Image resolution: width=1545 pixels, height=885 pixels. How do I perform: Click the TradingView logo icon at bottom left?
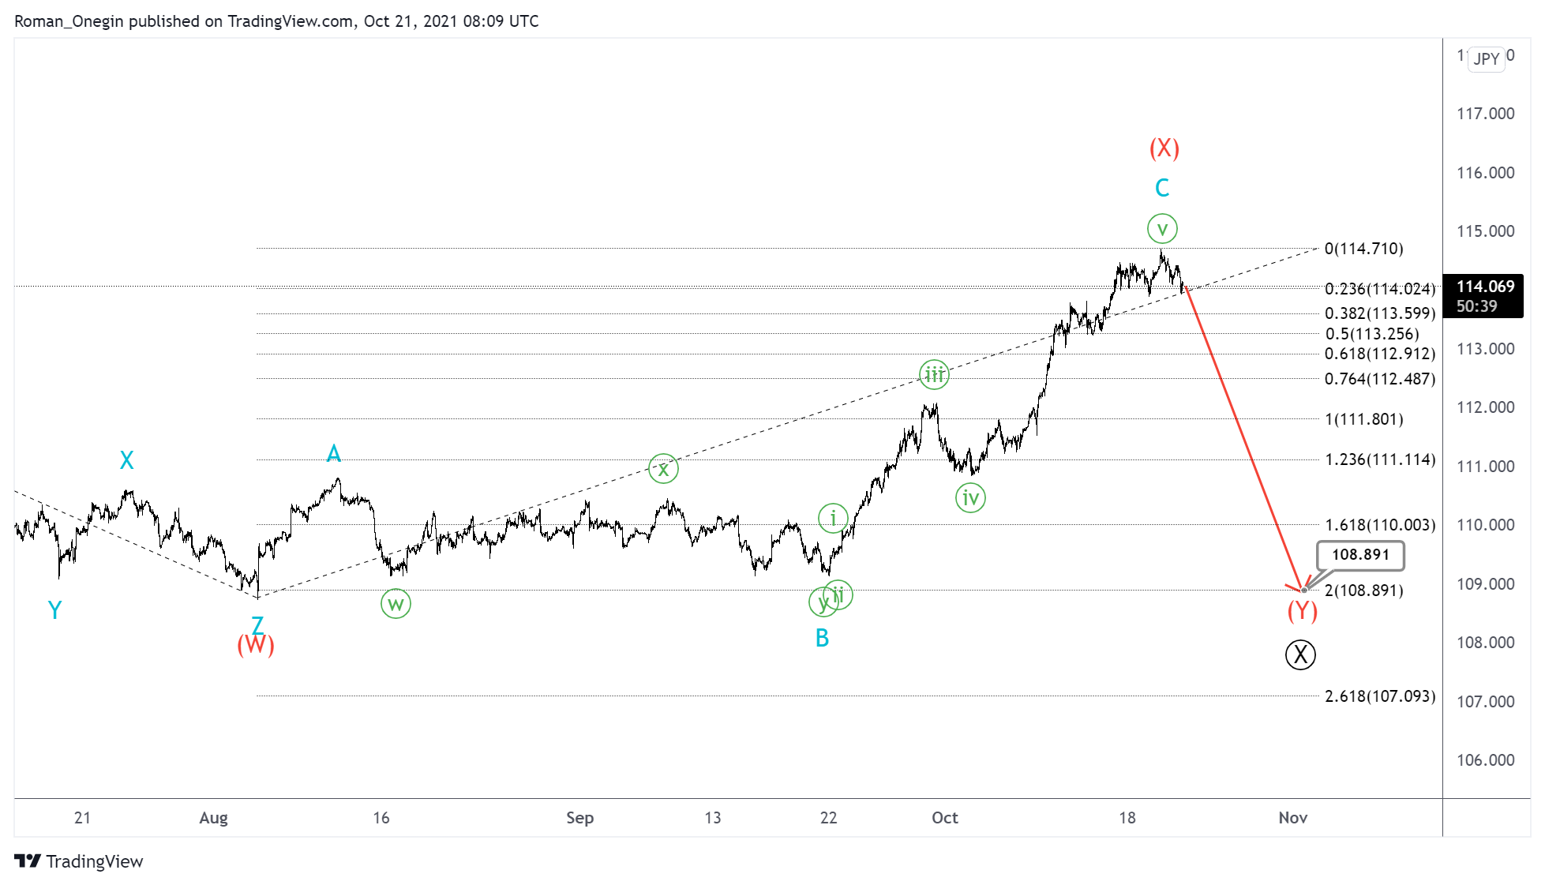(28, 861)
